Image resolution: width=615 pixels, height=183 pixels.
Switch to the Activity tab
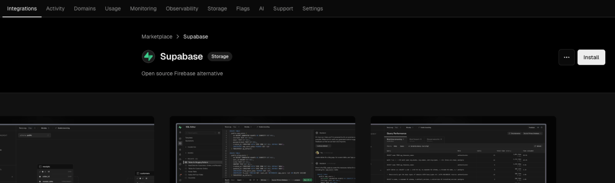[55, 8]
